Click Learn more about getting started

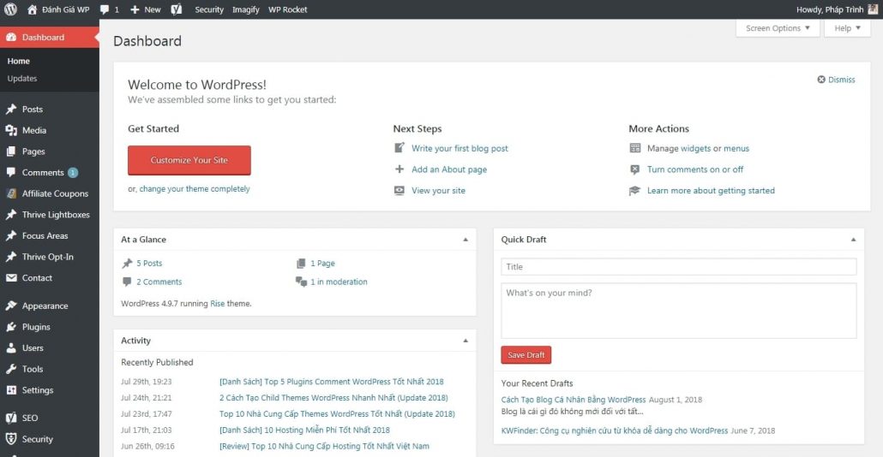[711, 191]
